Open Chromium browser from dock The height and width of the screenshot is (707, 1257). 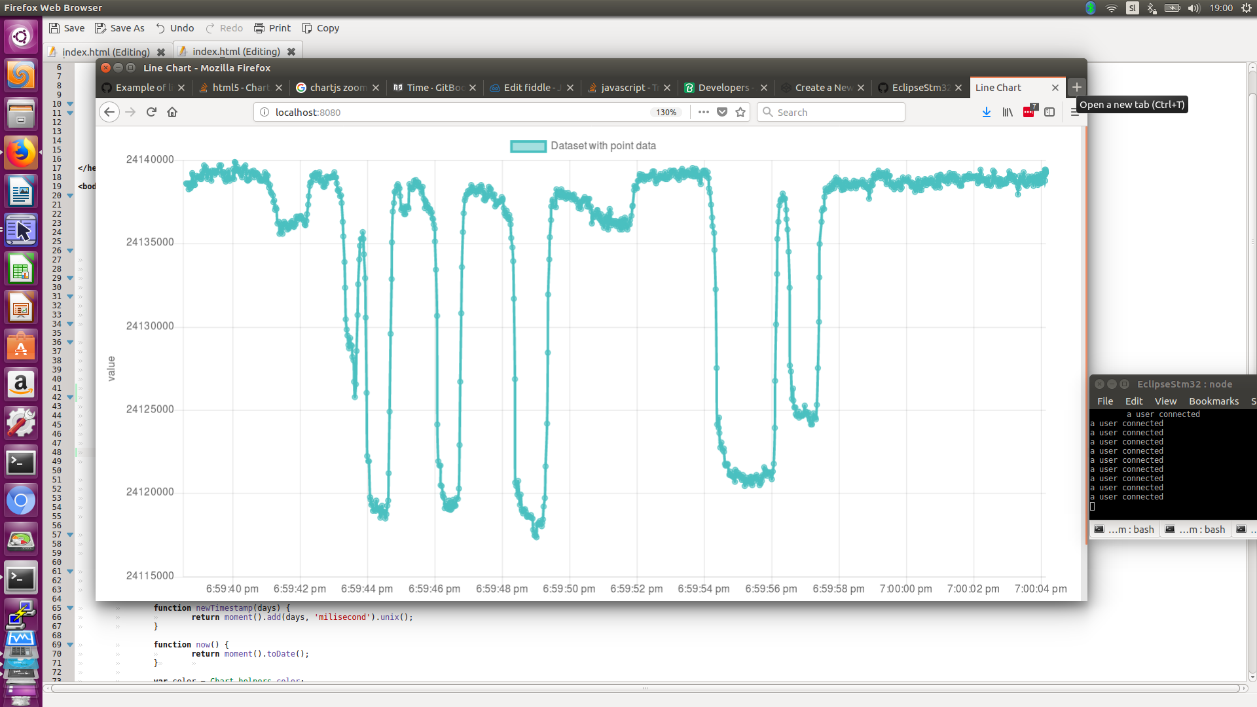click(x=21, y=501)
